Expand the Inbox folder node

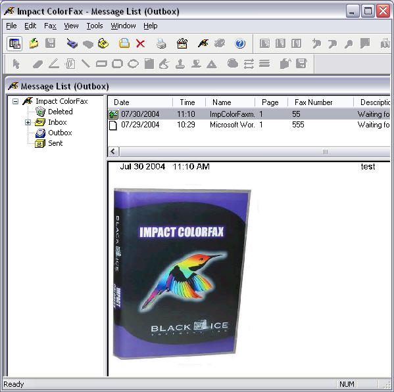[x=28, y=122]
